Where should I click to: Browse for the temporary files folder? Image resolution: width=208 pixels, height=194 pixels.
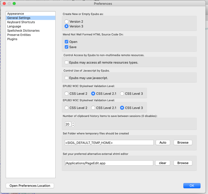pyautogui.click(x=183, y=142)
